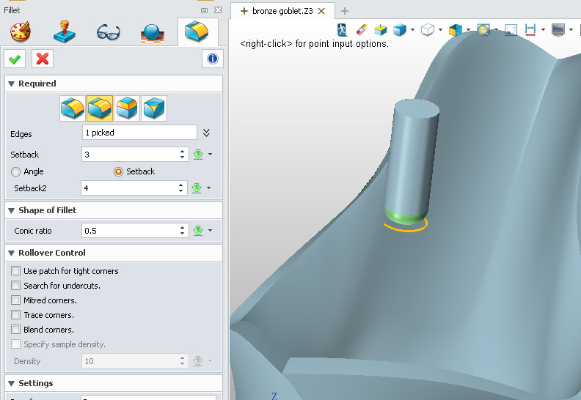This screenshot has height=400, width=581.
Task: Collapse the Required section
Action: click(12, 84)
